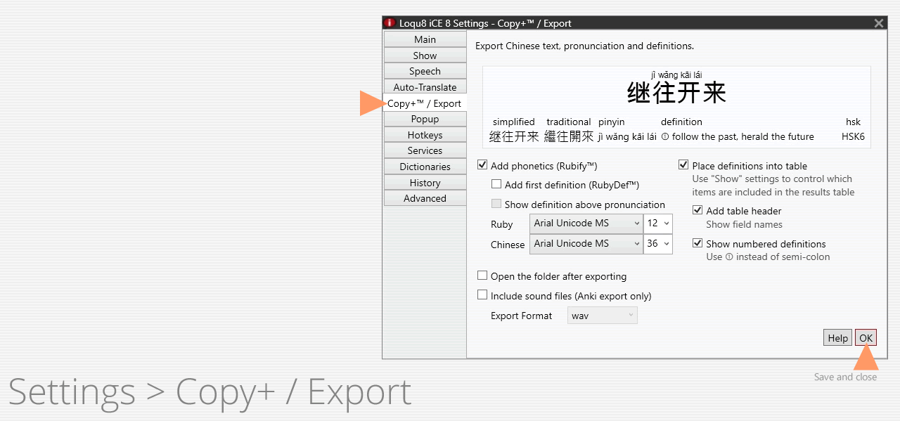900x421 pixels.
Task: Switch to the Main settings tab
Action: click(425, 39)
